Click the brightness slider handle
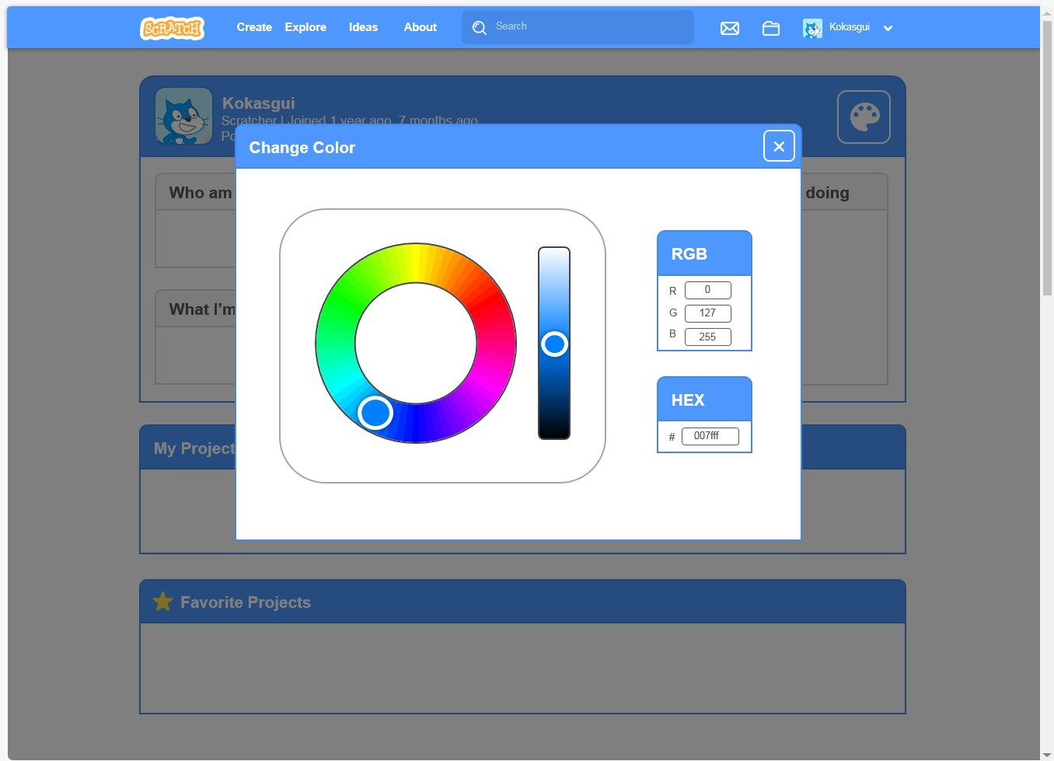Image resolution: width=1054 pixels, height=761 pixels. [554, 344]
